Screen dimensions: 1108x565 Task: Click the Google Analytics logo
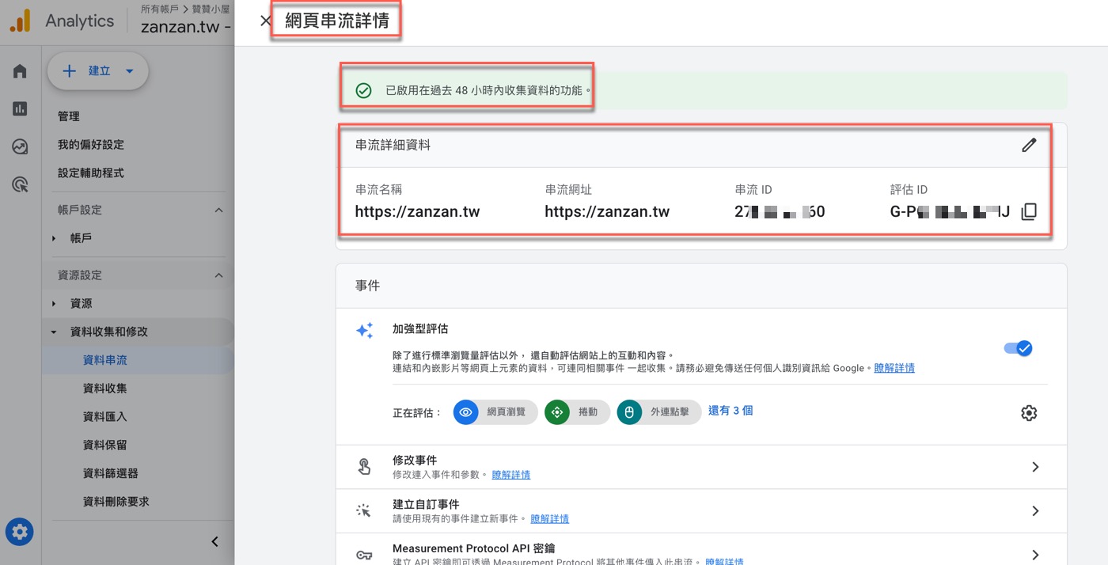click(20, 21)
